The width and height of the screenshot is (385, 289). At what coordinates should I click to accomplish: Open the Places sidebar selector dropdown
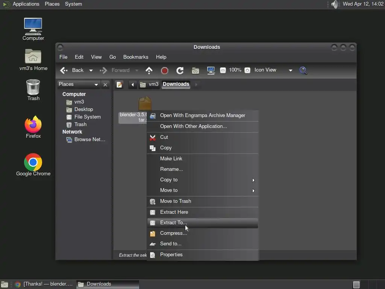click(x=79, y=84)
